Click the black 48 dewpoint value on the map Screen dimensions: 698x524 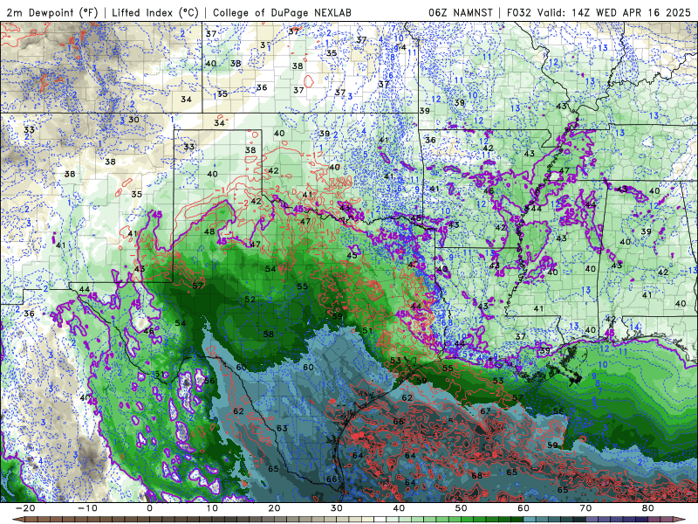tap(209, 231)
